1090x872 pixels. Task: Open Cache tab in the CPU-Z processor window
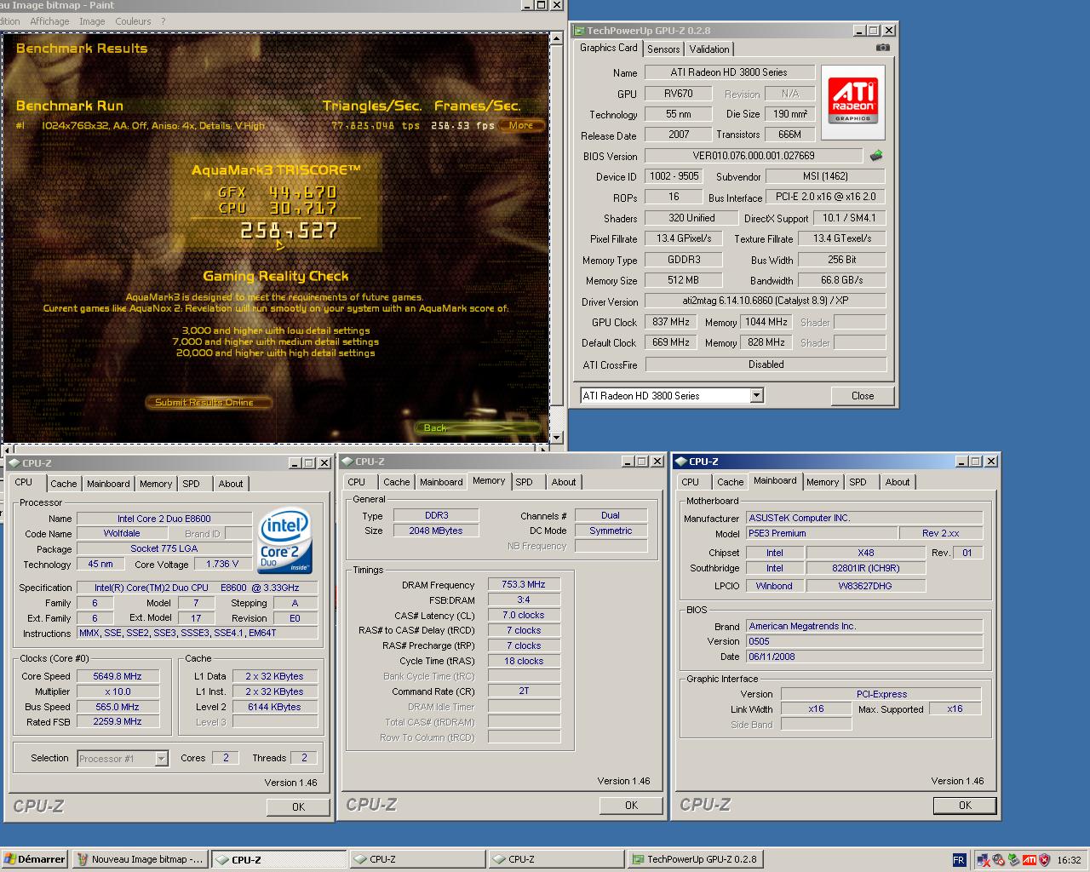click(63, 484)
